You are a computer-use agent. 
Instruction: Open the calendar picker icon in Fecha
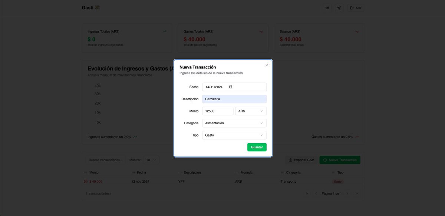click(231, 87)
